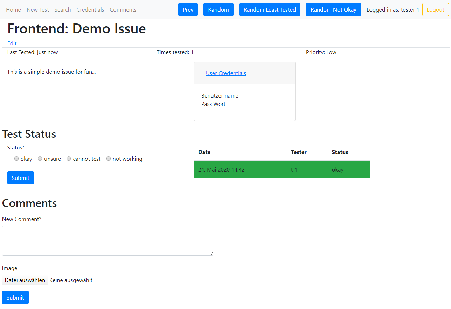Click the Edit link under title

point(12,43)
